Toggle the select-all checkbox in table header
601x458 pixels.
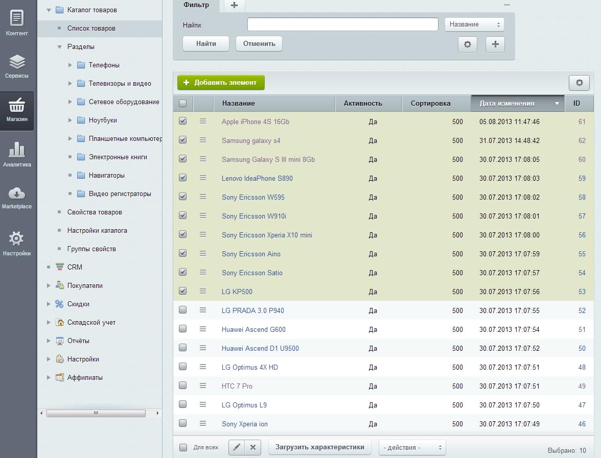pyautogui.click(x=183, y=103)
